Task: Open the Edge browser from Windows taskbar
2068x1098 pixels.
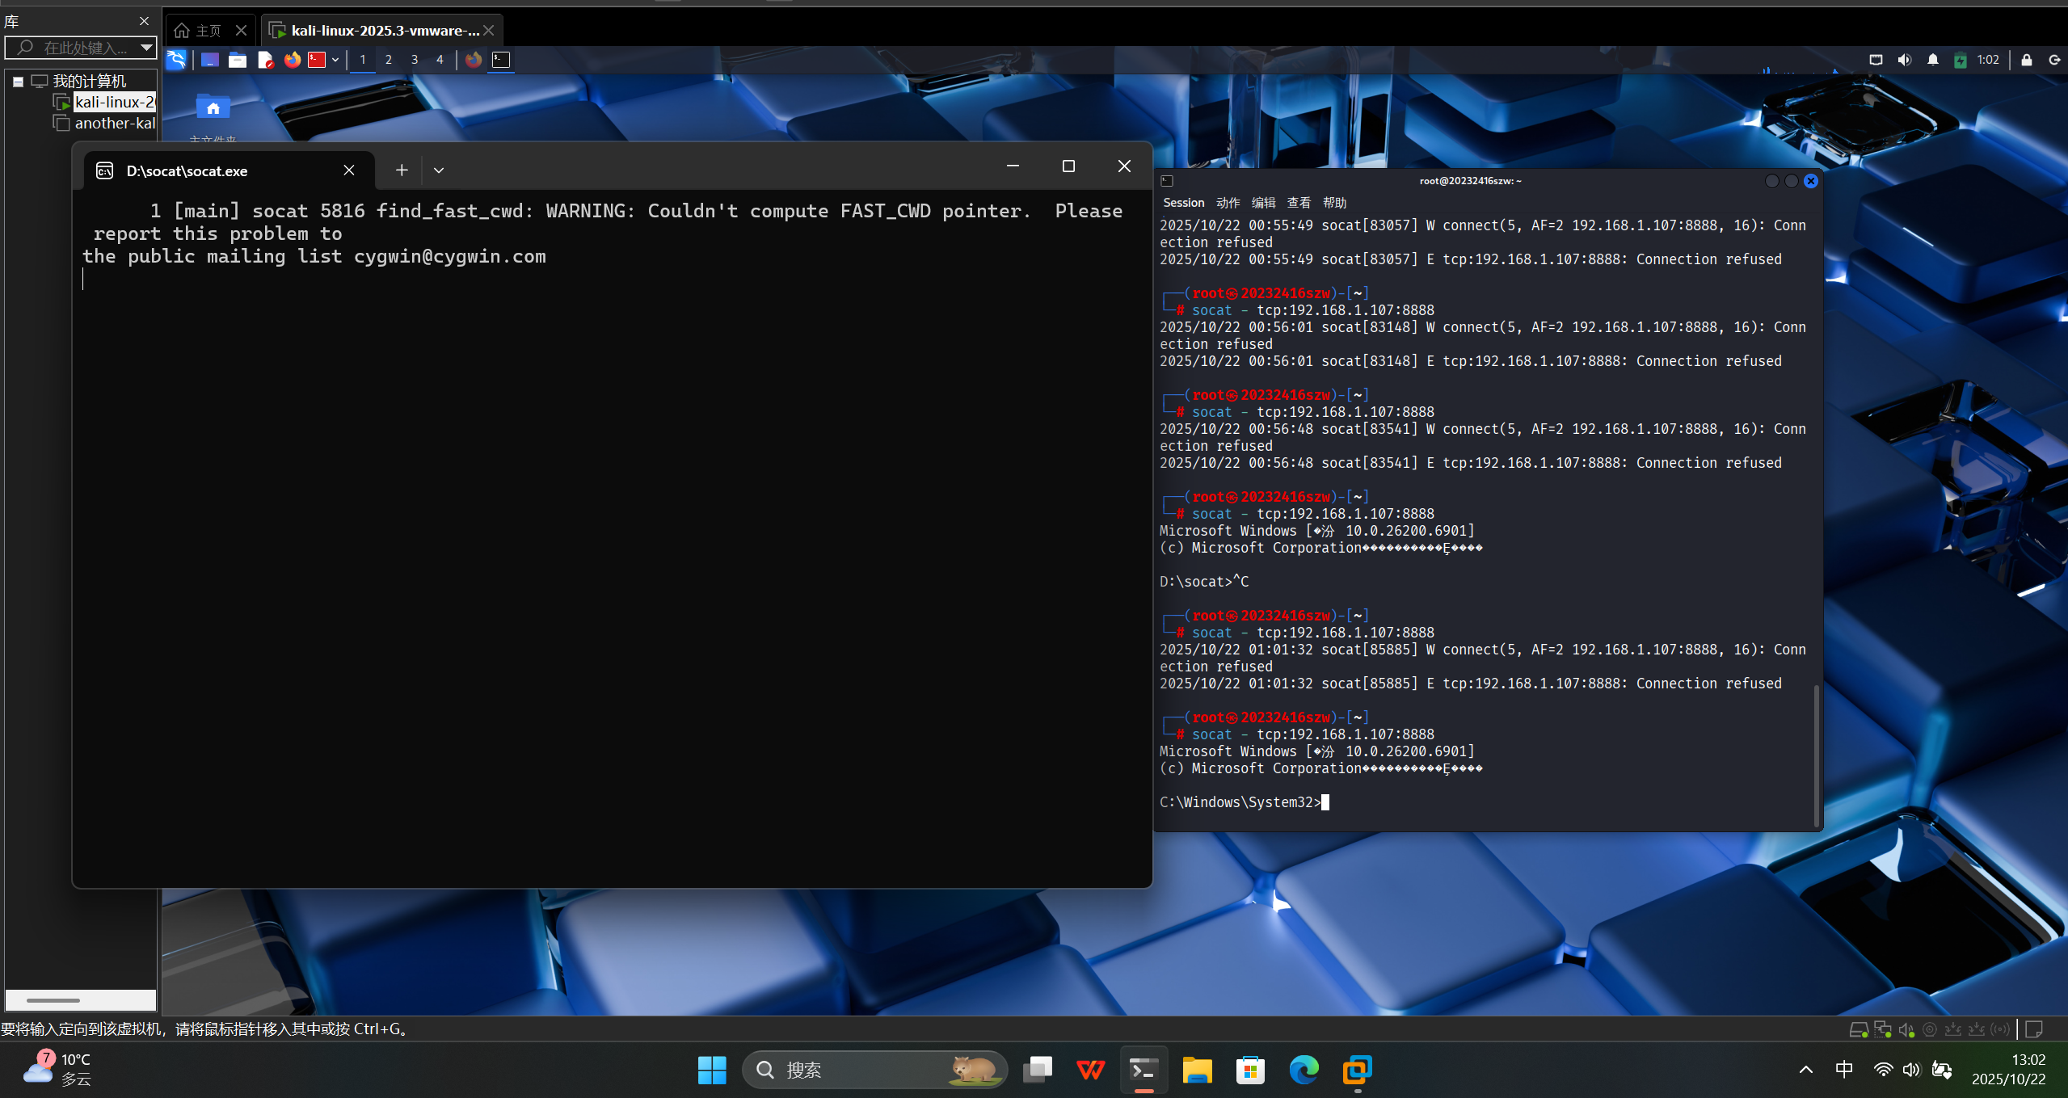Action: tap(1303, 1070)
